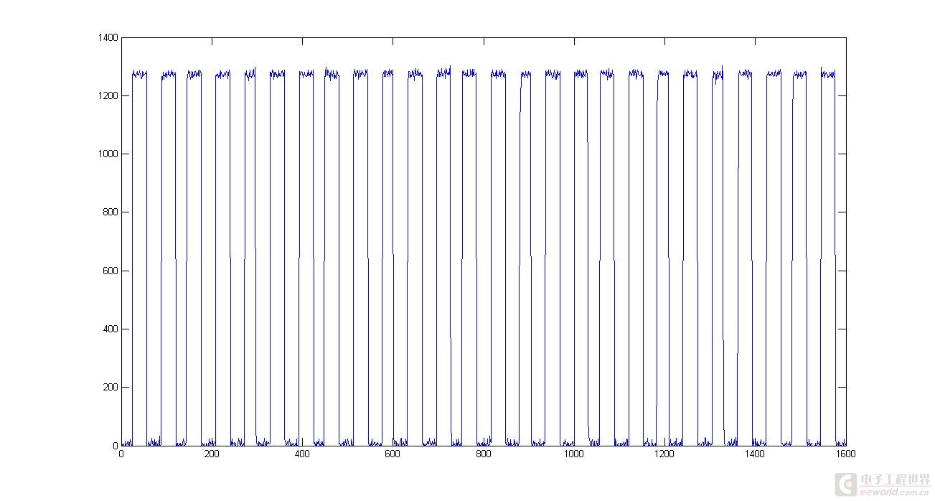This screenshot has width=935, height=501.
Task: Click x-axis tick label 1200
Action: coord(664,454)
